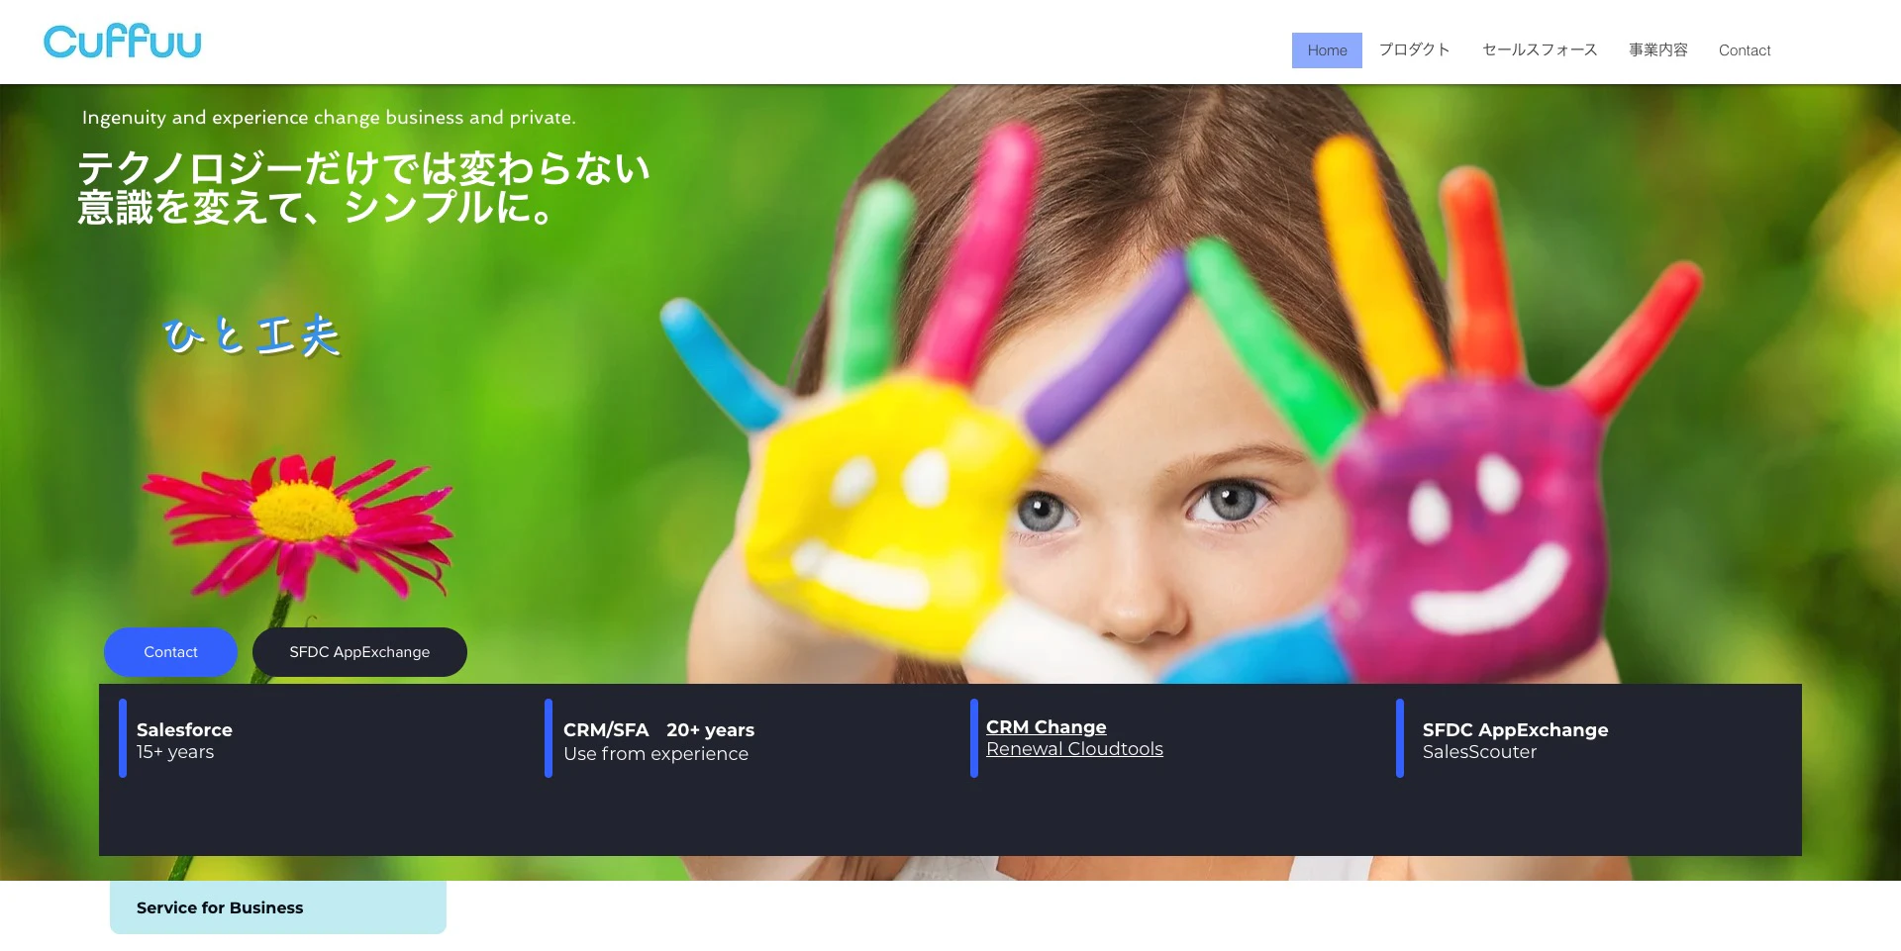Open the CRM Change link
The image size is (1901, 951).
click(x=1046, y=726)
